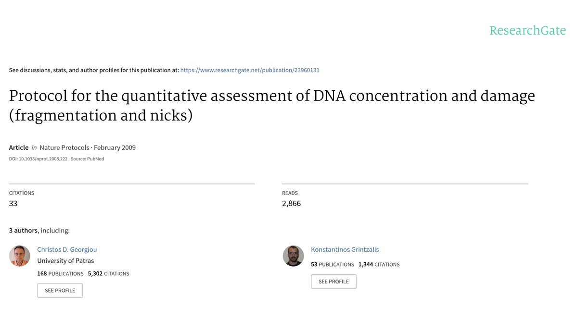Open Konstantinos Grintzalis's name link
577x319 pixels.
point(345,249)
